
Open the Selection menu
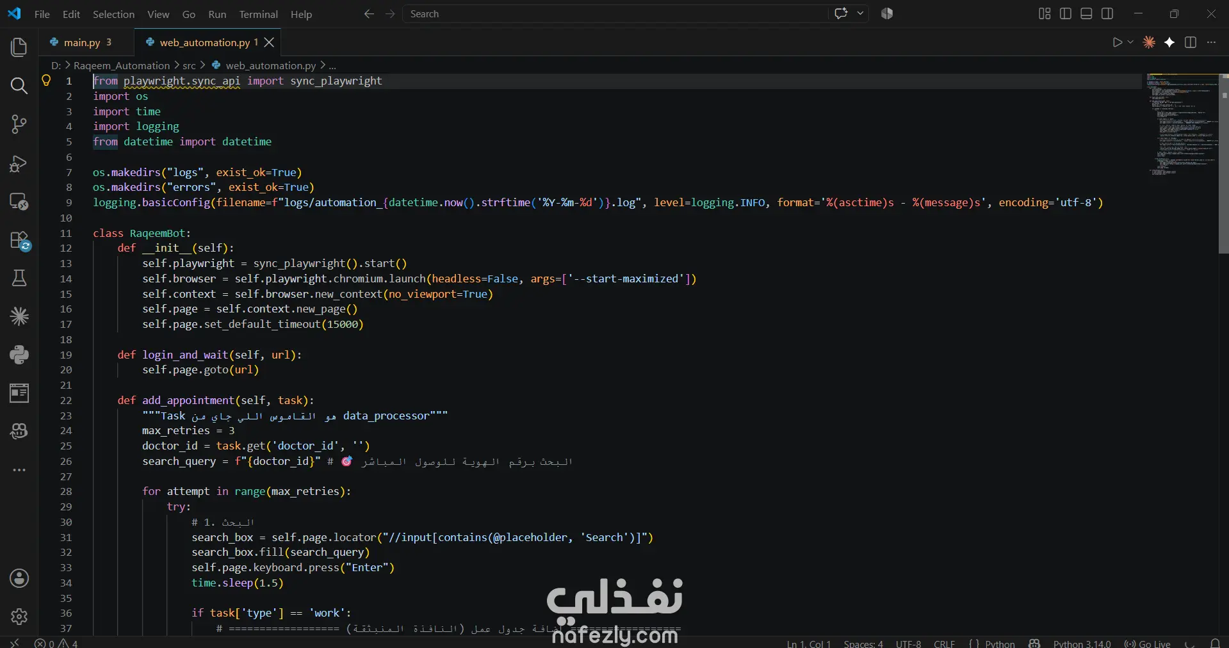tap(113, 14)
